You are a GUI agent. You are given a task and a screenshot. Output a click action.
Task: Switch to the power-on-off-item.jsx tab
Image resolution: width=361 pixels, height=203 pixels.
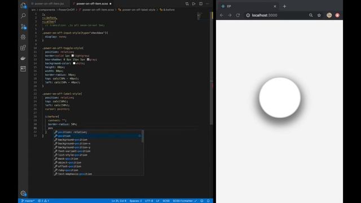pos(48,4)
